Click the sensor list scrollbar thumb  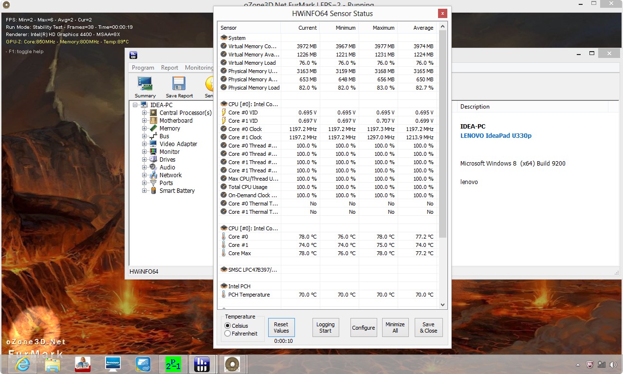tap(442, 134)
